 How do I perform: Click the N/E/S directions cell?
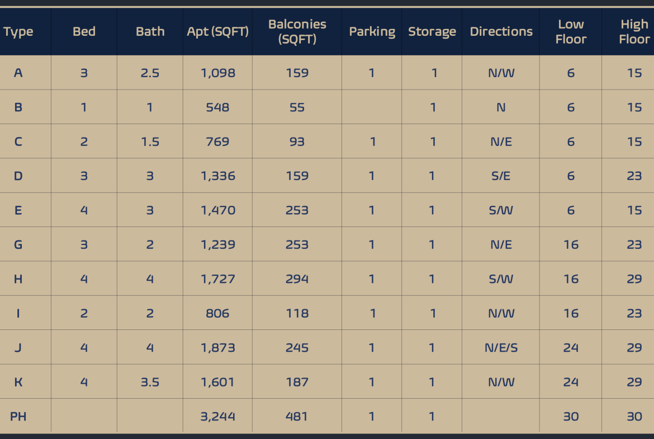[x=501, y=348]
